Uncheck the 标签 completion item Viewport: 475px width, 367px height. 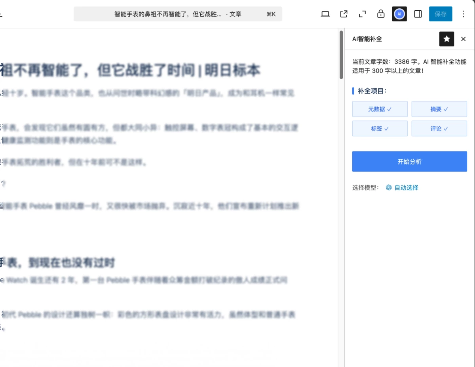(x=380, y=128)
